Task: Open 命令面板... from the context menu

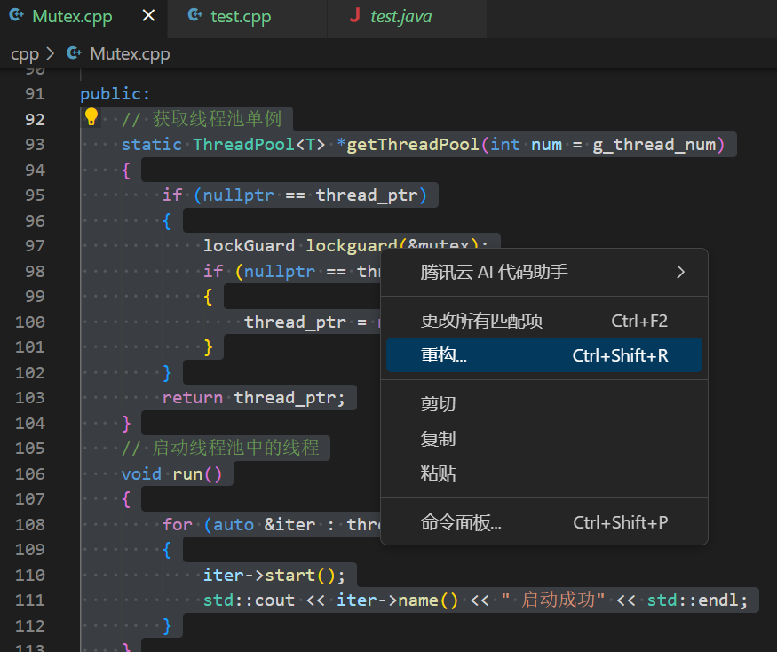Action: pos(544,522)
